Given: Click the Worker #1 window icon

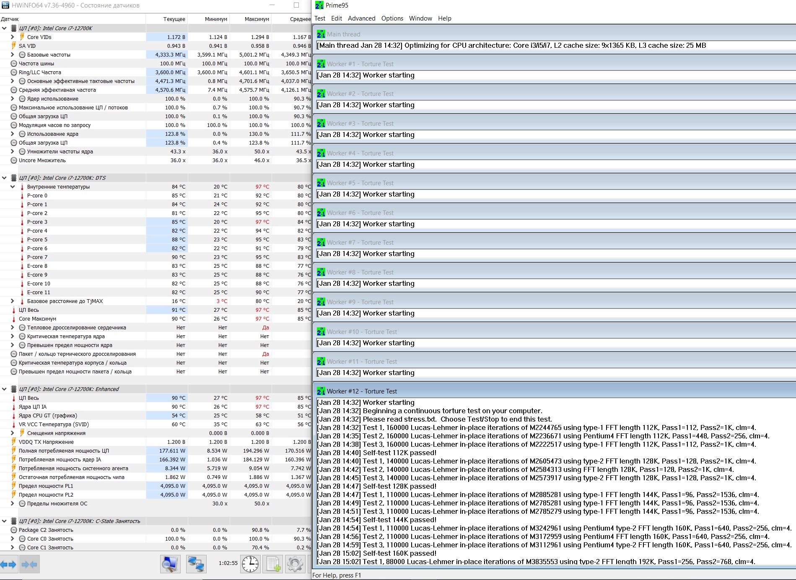Looking at the screenshot, I should tap(321, 64).
